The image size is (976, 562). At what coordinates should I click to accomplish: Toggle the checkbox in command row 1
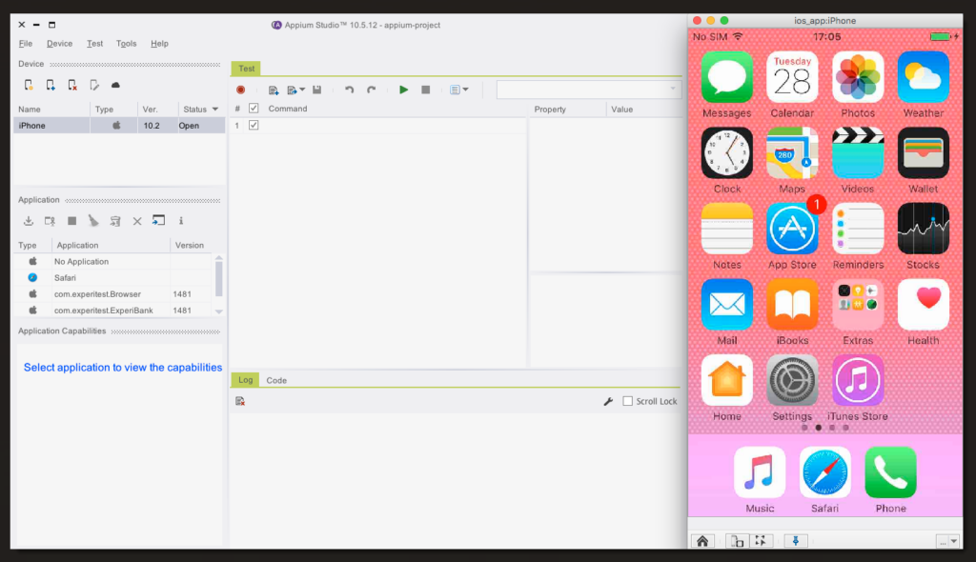(x=254, y=125)
